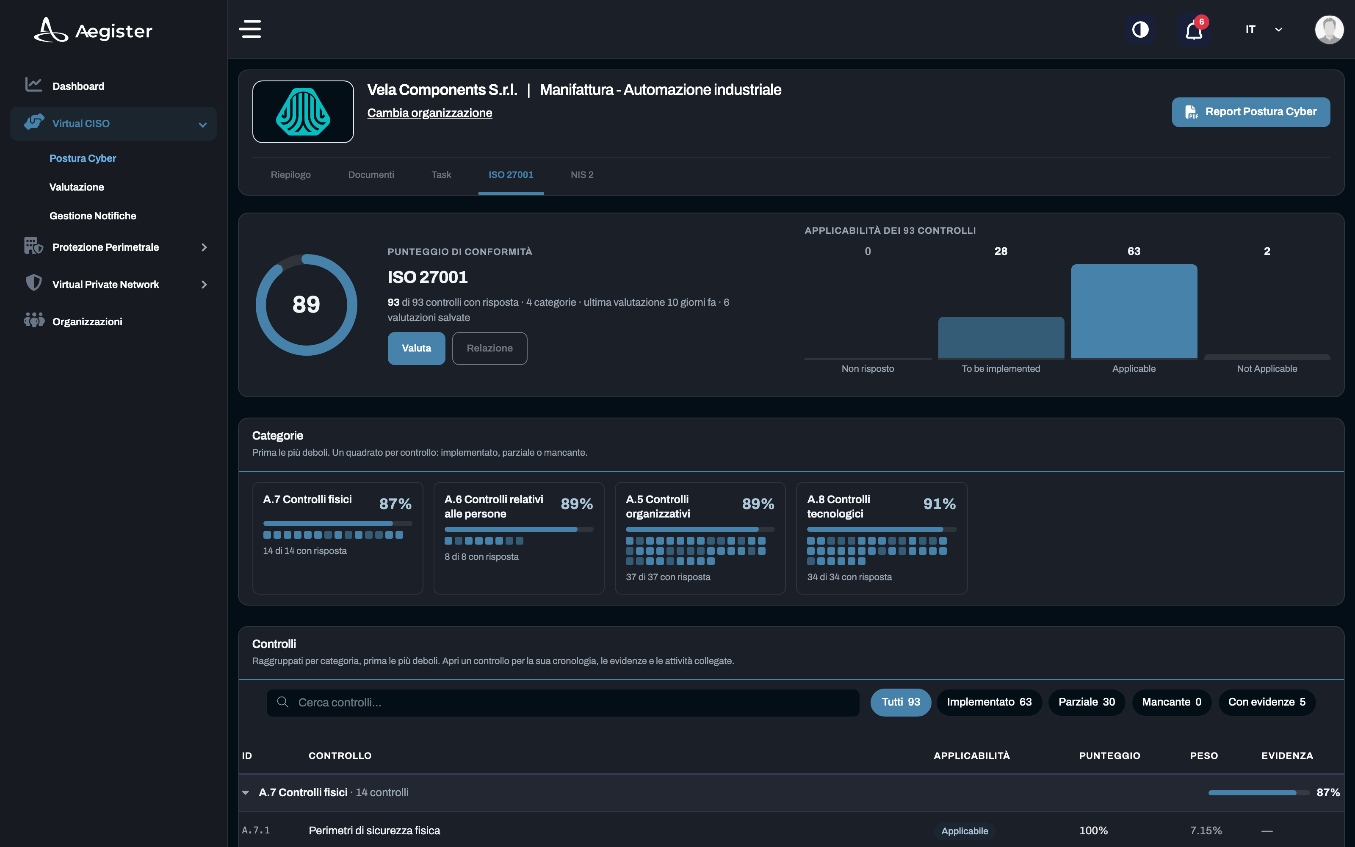Image resolution: width=1355 pixels, height=847 pixels.
Task: Open the A.6 Controlli relativi alle persone card
Action: point(519,538)
